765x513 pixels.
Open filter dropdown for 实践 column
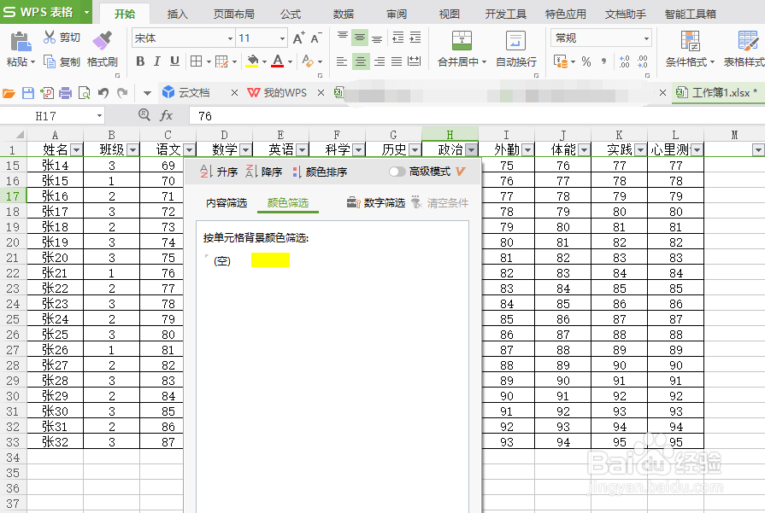(640, 149)
